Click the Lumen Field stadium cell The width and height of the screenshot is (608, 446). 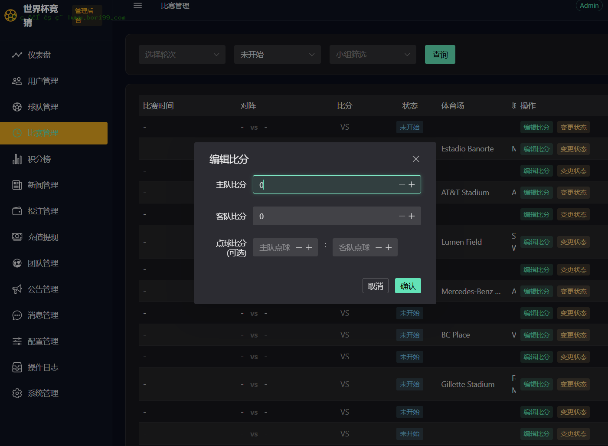pyautogui.click(x=461, y=242)
